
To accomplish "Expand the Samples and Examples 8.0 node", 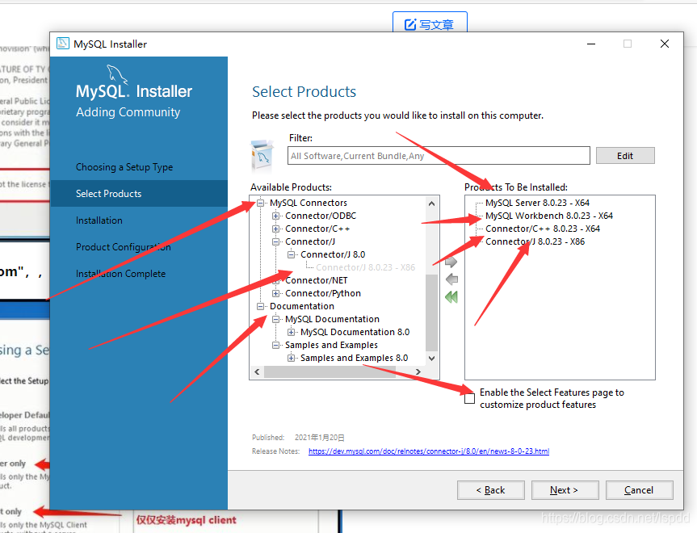I will pos(292,358).
